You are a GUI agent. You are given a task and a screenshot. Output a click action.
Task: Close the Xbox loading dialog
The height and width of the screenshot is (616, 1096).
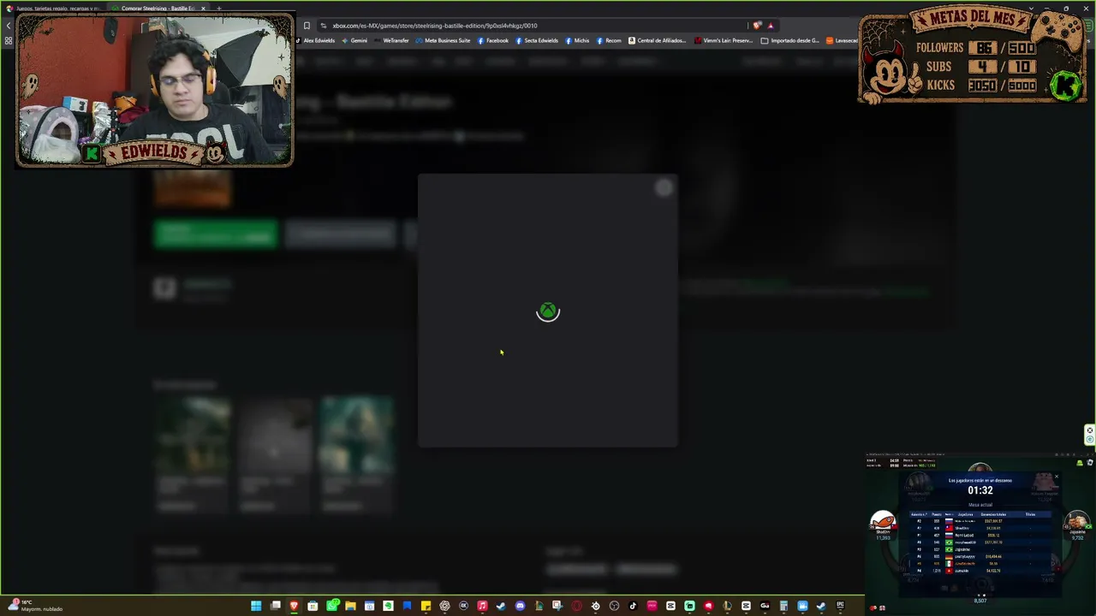coord(664,188)
